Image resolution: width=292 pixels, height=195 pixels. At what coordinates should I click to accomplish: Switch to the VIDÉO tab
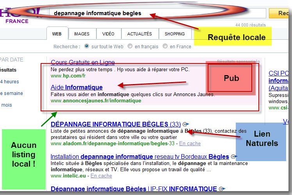point(108,34)
